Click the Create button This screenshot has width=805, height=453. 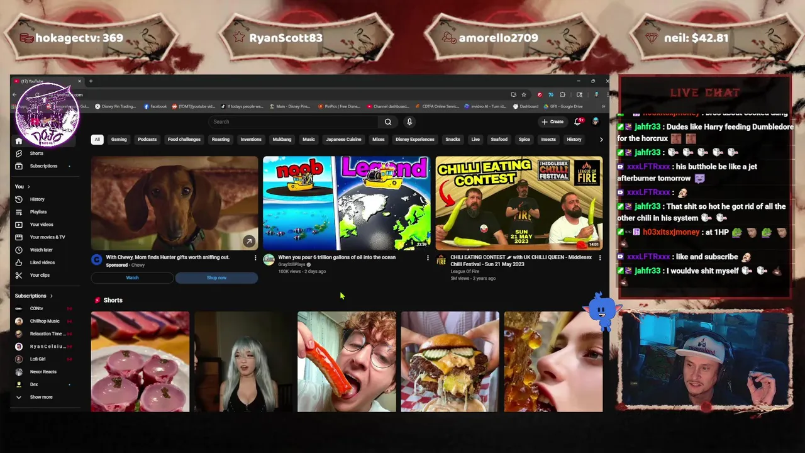(553, 121)
